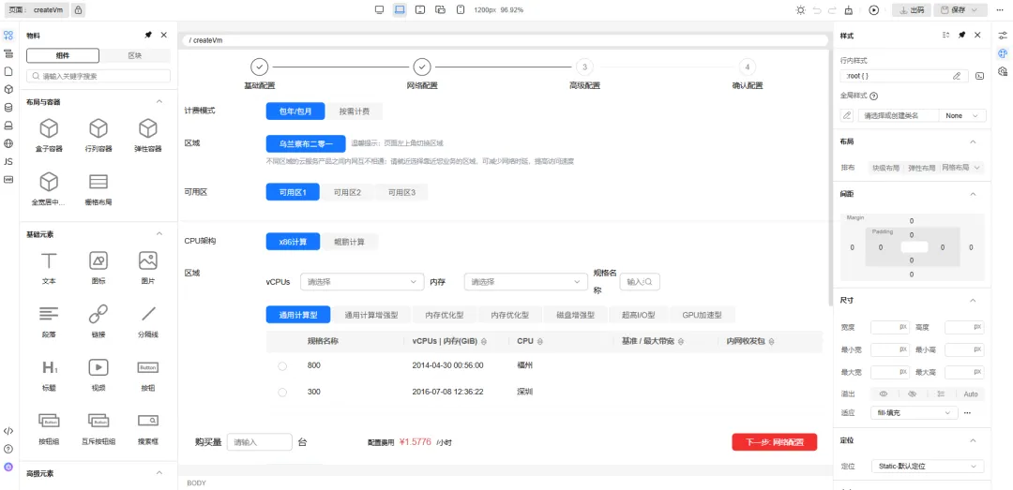This screenshot has height=490, width=1013.
Task: Pin the materials panel
Action: (148, 35)
